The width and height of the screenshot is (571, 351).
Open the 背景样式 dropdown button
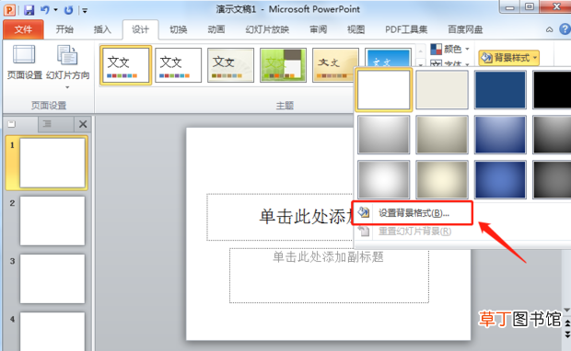pyautogui.click(x=508, y=58)
